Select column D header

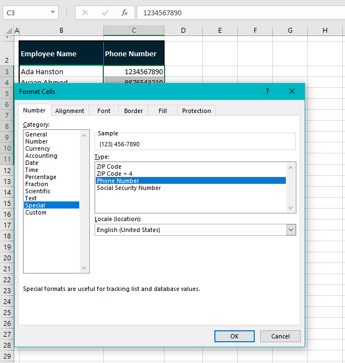click(x=183, y=31)
